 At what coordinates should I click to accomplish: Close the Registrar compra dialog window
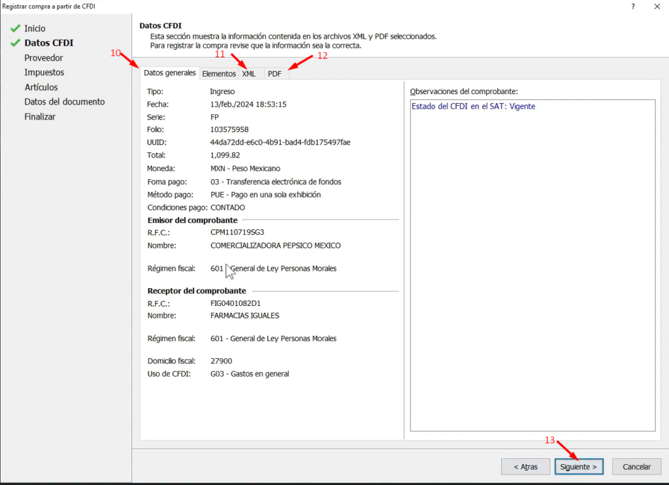pyautogui.click(x=656, y=6)
